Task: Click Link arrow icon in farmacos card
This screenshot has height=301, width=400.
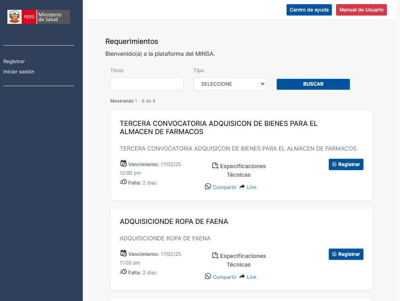Action: [242, 187]
